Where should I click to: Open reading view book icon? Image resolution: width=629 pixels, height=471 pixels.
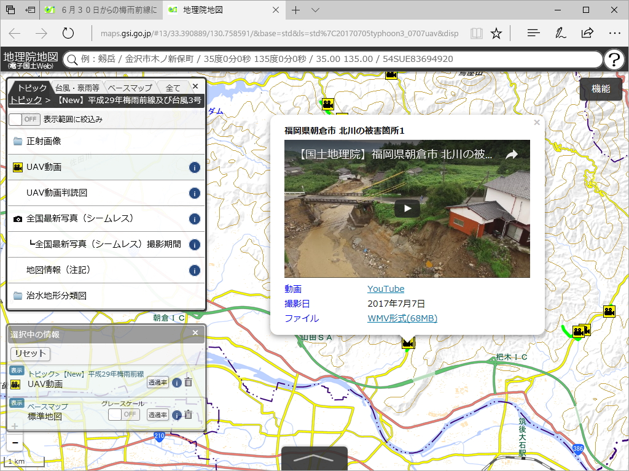pyautogui.click(x=476, y=33)
